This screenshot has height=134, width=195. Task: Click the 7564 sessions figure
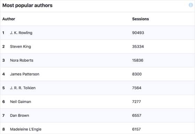pyautogui.click(x=136, y=88)
